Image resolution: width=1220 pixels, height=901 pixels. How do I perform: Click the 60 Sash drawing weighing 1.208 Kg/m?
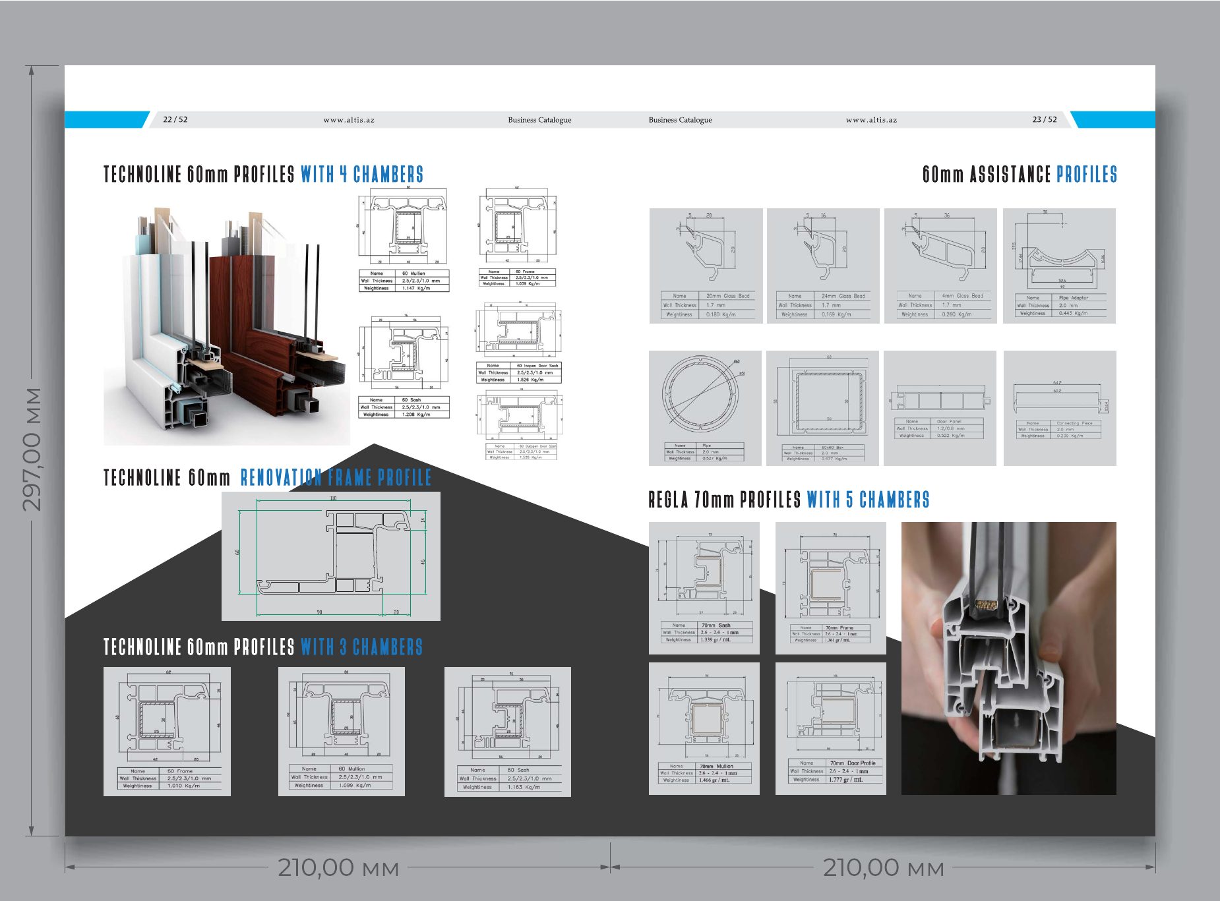(x=404, y=366)
